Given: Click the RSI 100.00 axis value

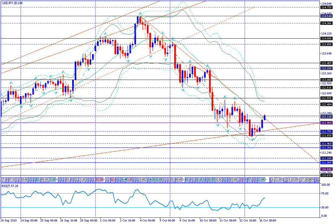Looking at the screenshot, I should [326, 185].
